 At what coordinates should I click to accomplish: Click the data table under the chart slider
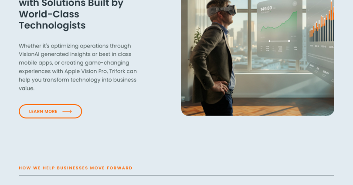point(279,49)
